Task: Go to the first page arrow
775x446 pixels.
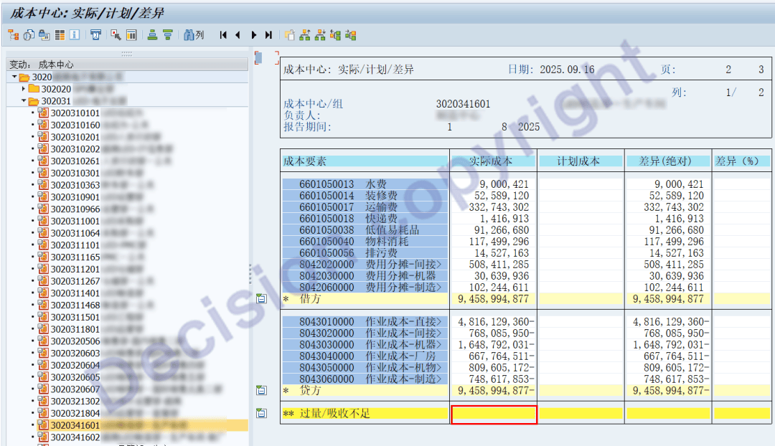Action: [223, 34]
